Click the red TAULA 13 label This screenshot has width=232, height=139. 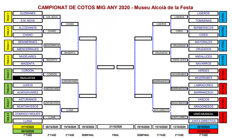[223, 74]
